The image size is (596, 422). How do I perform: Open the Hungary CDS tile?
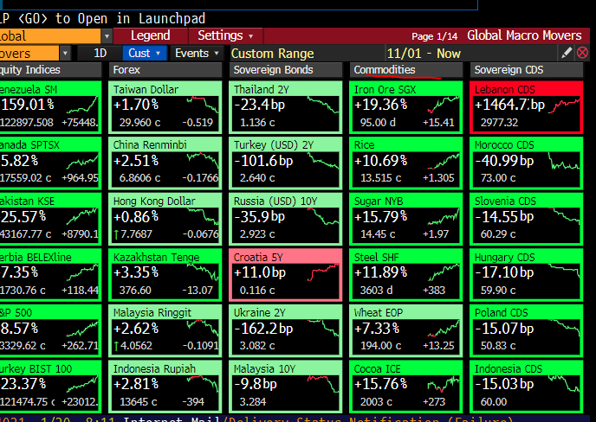click(x=527, y=275)
